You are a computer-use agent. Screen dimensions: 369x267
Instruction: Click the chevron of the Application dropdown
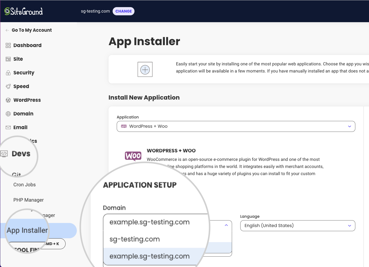pos(349,126)
